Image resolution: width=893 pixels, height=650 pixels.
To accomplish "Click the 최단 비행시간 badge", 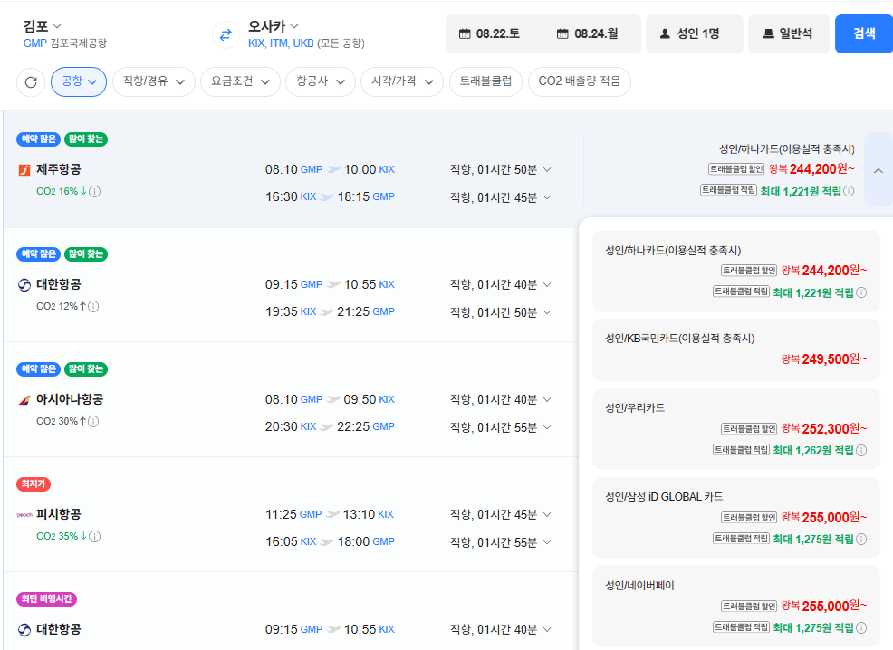I will (47, 598).
